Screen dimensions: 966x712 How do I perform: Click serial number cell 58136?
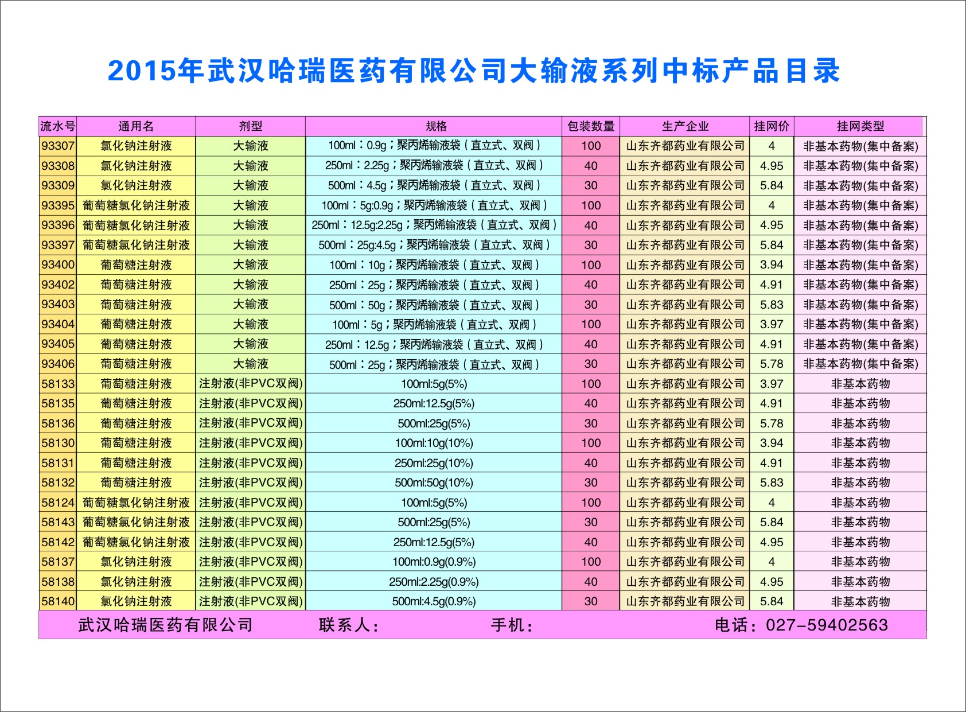57,423
